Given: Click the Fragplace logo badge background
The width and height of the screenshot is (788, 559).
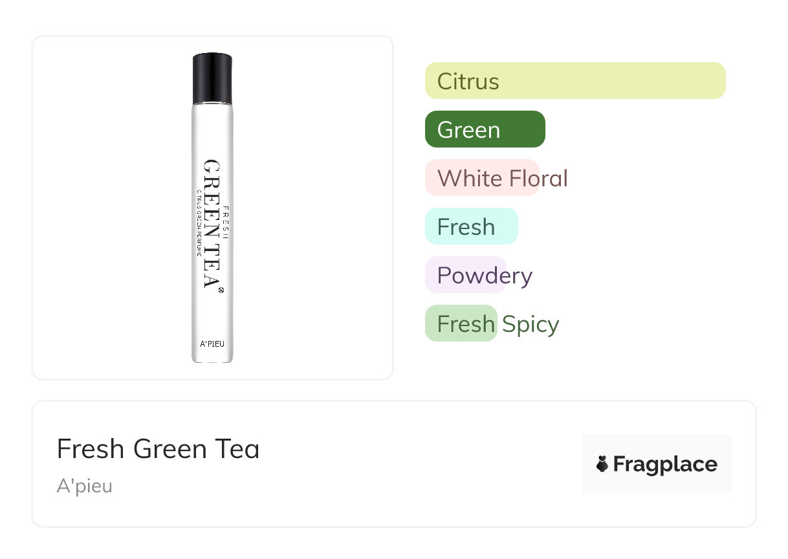Looking at the screenshot, I should 656,445.
